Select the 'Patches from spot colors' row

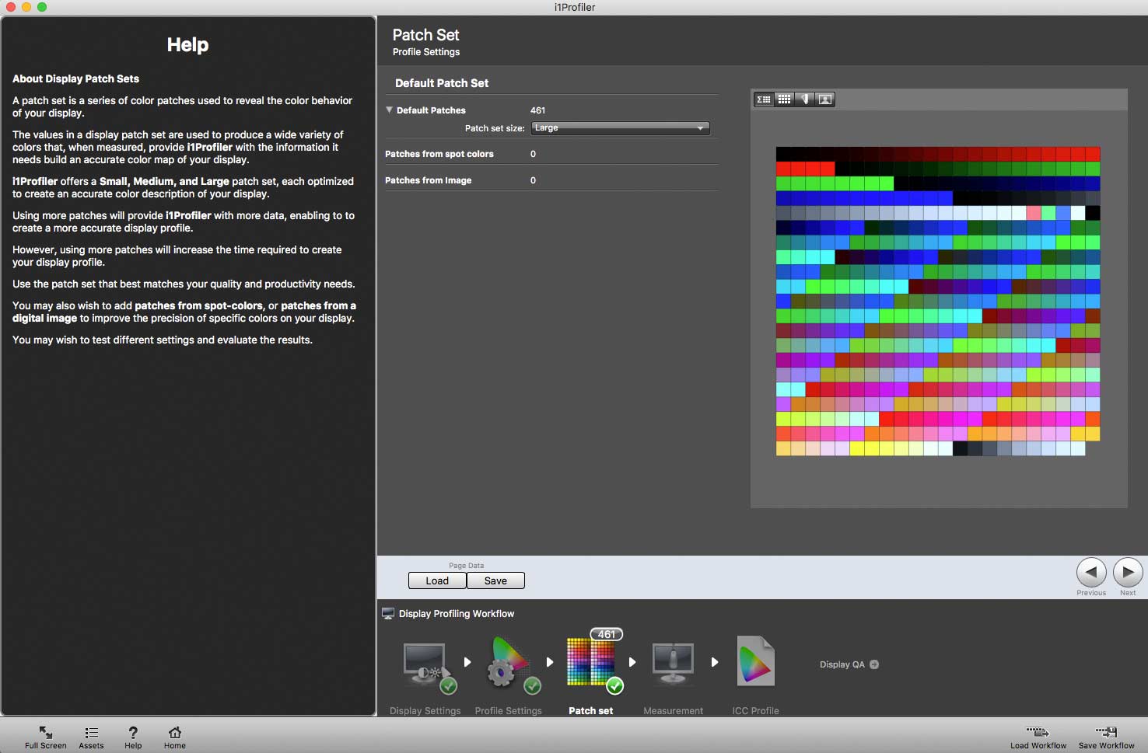pyautogui.click(x=551, y=154)
